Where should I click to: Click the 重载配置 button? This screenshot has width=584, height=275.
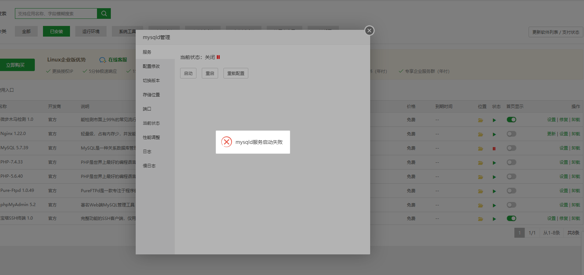236,73
